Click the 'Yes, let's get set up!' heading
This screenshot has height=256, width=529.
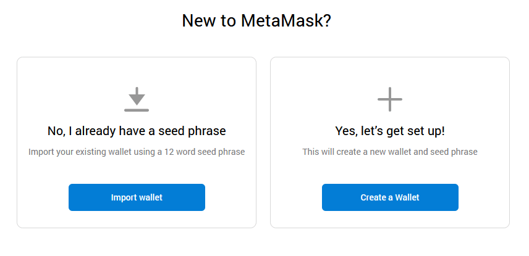(x=390, y=131)
